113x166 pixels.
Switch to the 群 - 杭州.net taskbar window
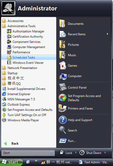(57, 162)
